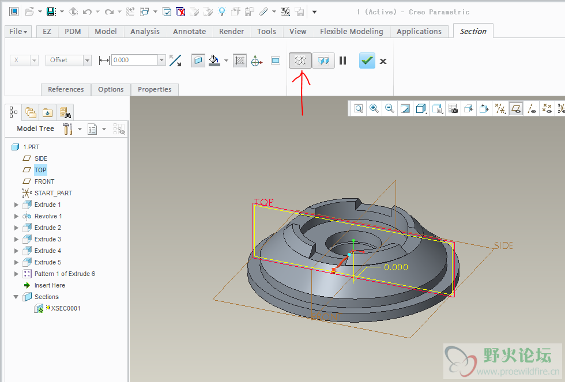Open Model Tree Settings hammer icon
The image size is (565, 382).
(x=67, y=128)
